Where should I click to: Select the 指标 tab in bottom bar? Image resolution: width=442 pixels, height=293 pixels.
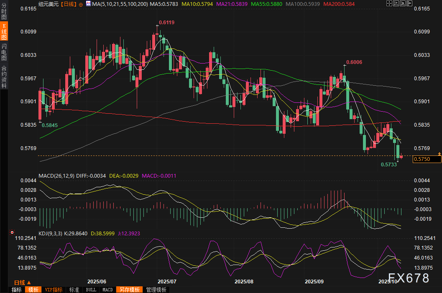(16, 290)
